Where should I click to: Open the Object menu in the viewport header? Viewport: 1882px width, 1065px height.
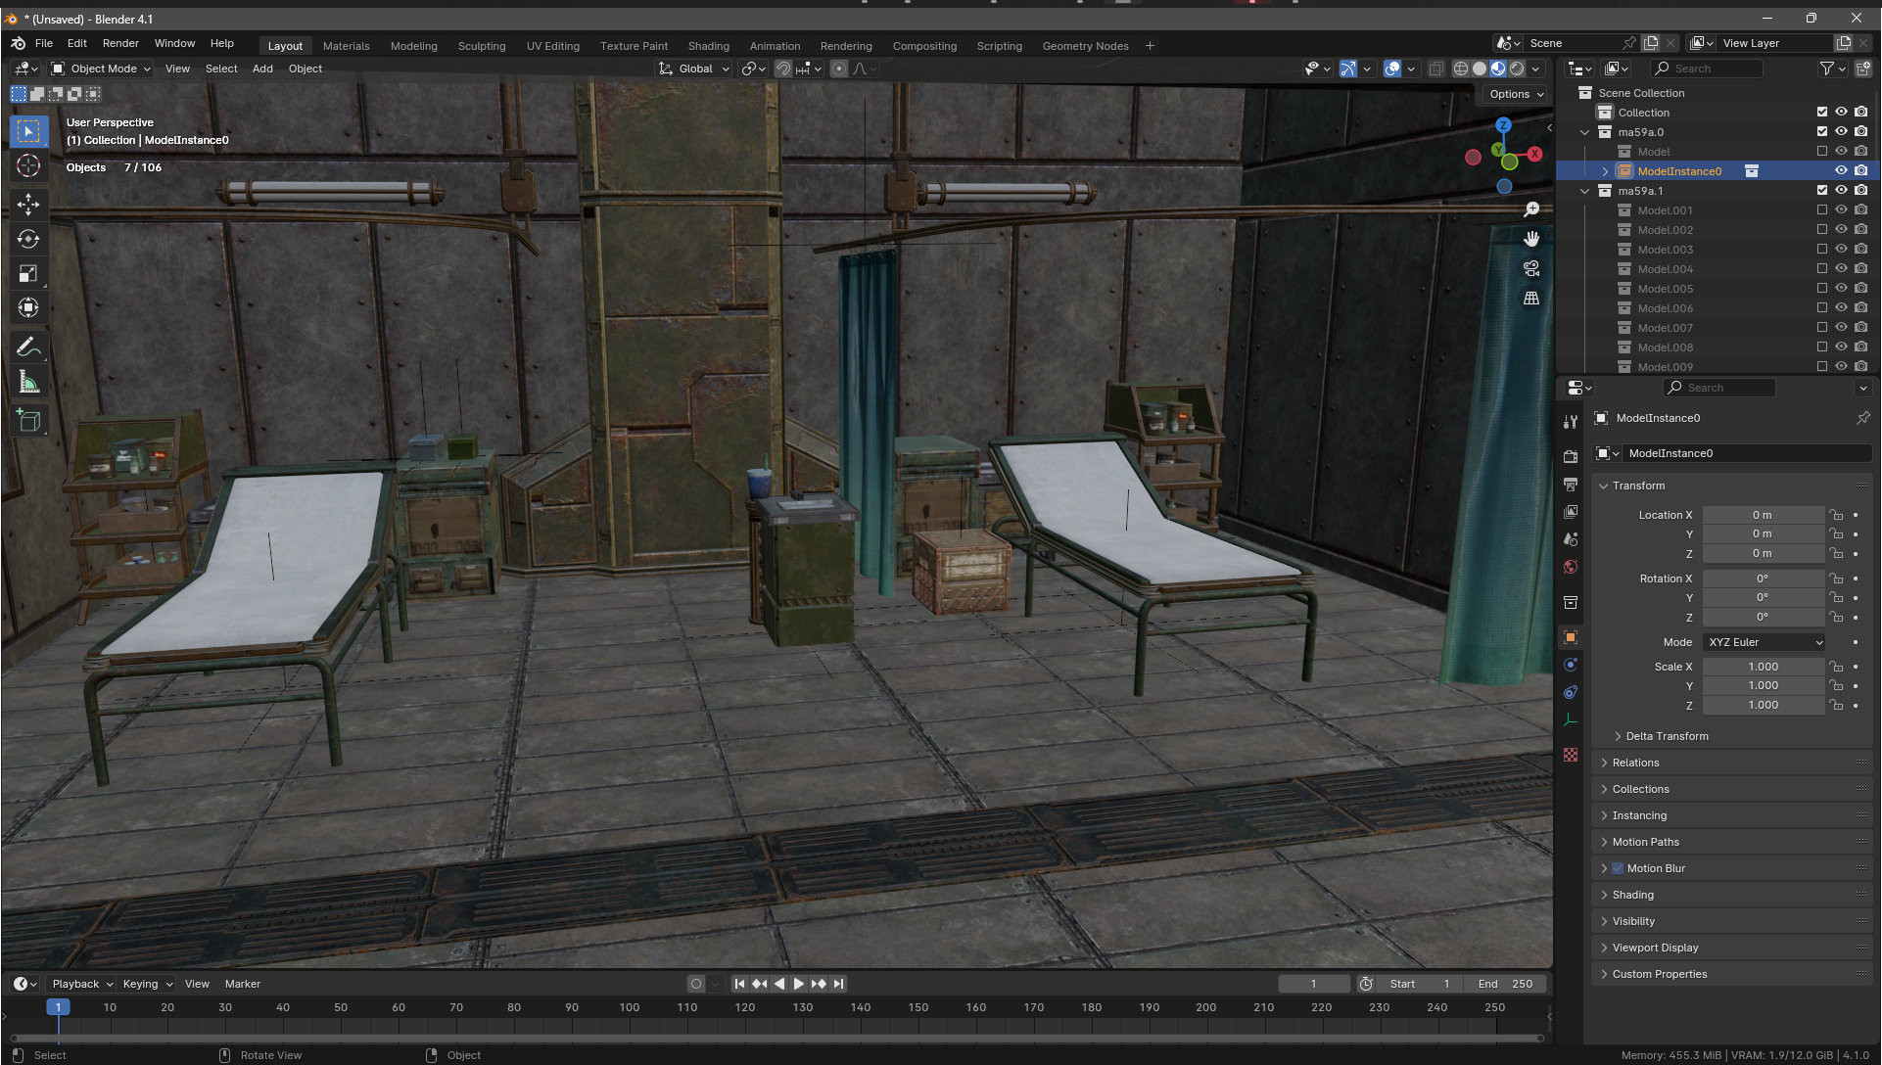[x=305, y=69]
